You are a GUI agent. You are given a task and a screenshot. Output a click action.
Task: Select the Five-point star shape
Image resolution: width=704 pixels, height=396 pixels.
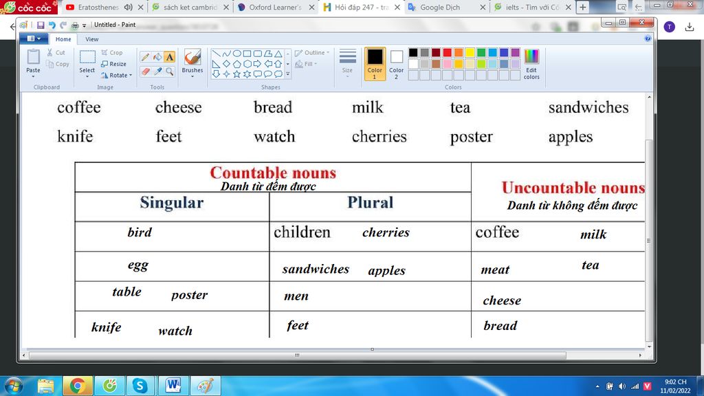237,74
